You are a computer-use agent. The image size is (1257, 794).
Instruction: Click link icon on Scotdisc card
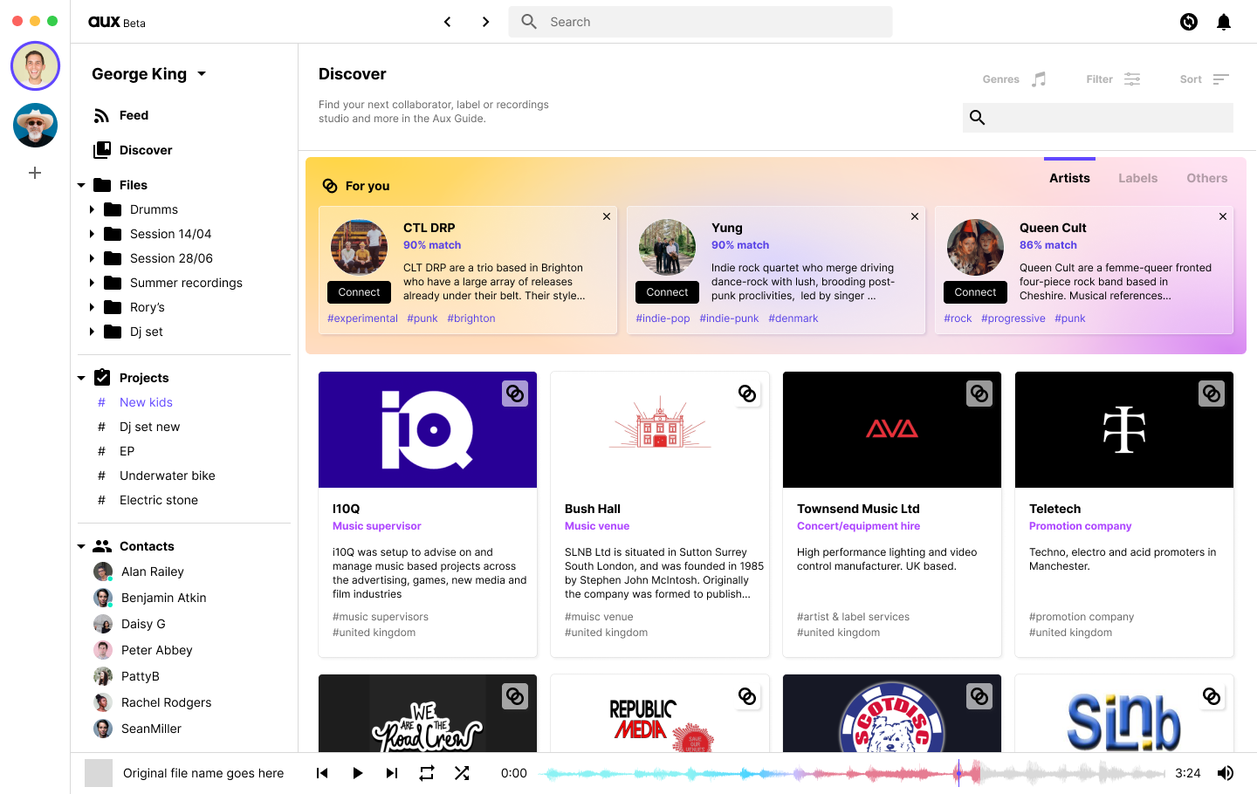point(979,696)
